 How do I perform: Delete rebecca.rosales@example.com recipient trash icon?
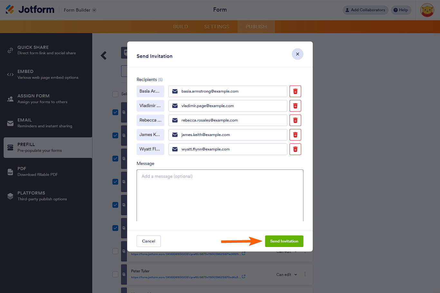pyautogui.click(x=295, y=120)
